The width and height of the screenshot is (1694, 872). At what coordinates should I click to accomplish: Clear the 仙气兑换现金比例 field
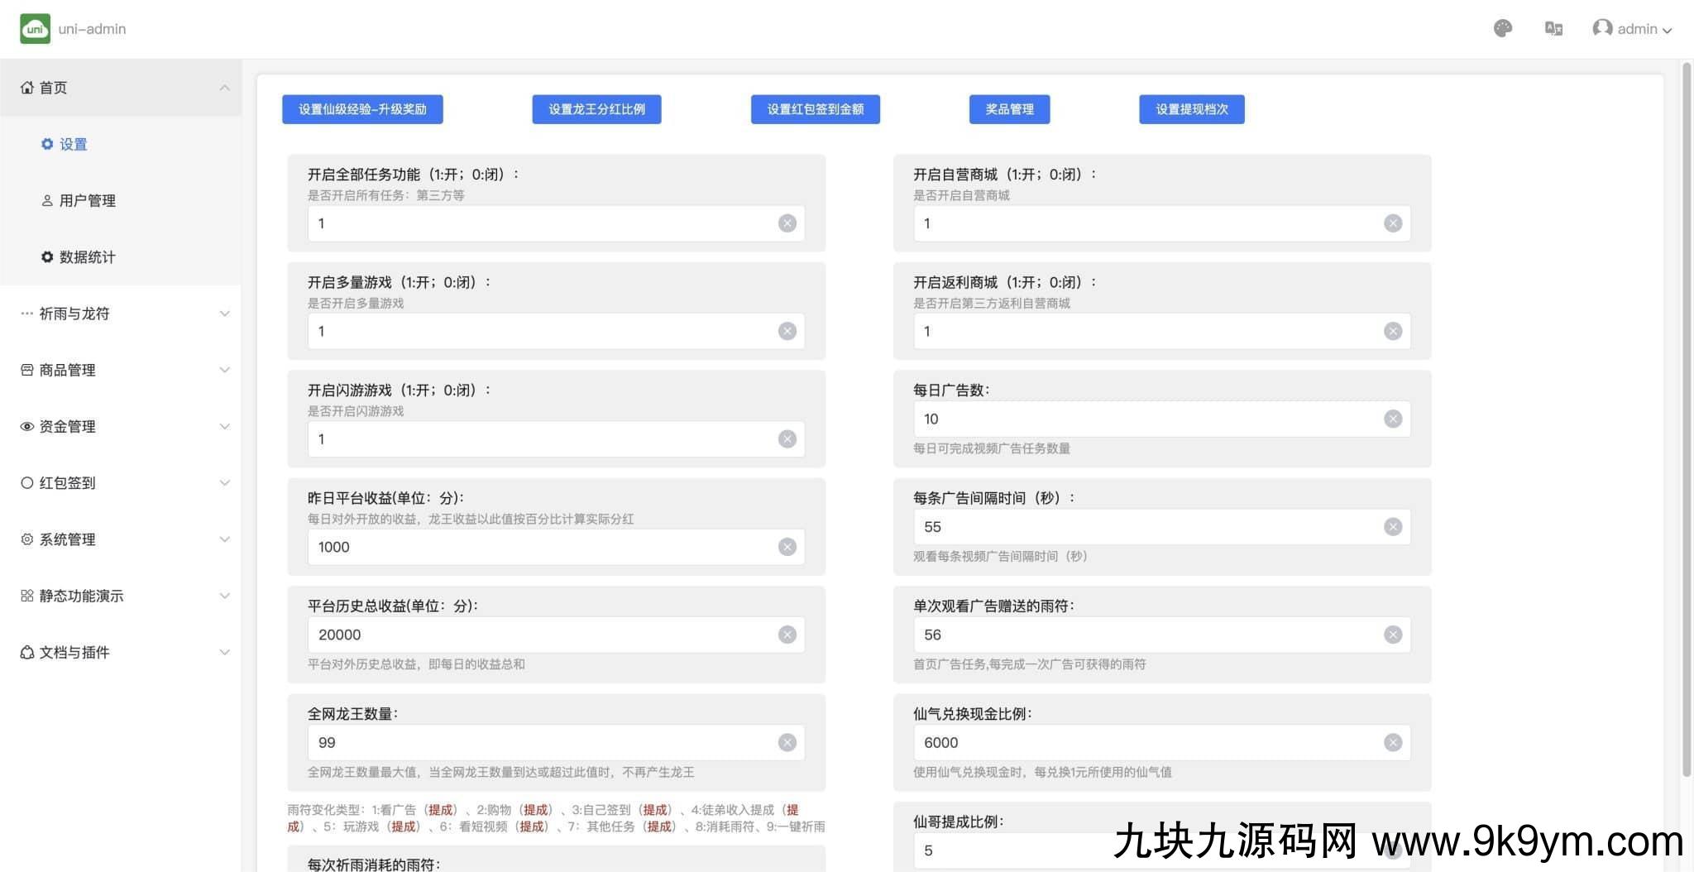[1393, 743]
